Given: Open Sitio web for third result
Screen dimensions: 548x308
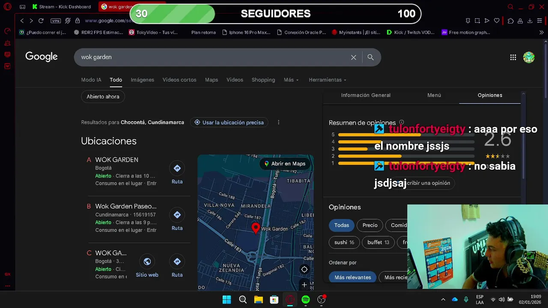Looking at the screenshot, I should pyautogui.click(x=147, y=266).
